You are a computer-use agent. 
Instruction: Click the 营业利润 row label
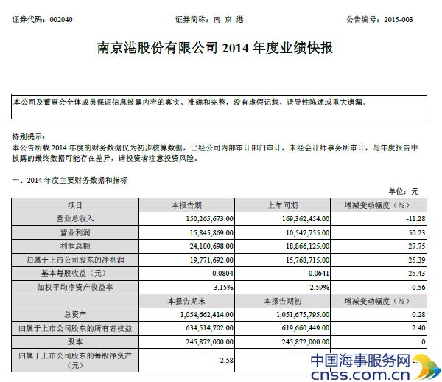[75, 232]
